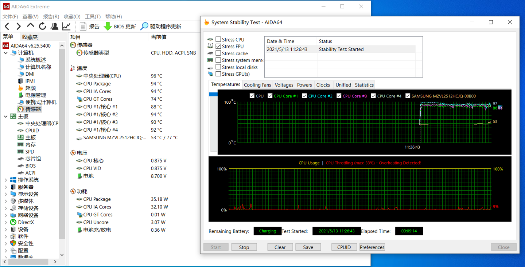Click the BIOS 更新 green arrow button

pyautogui.click(x=120, y=26)
